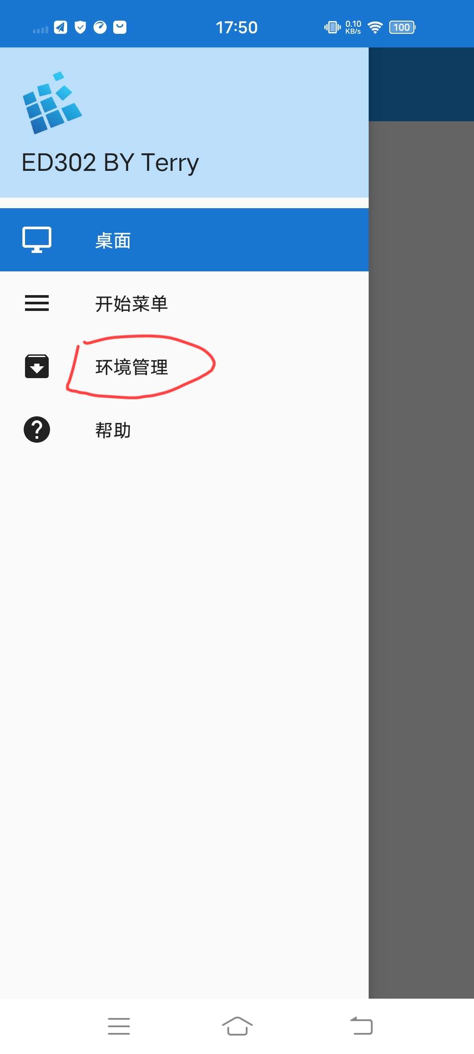Tap the Wi-Fi status icon
The image size is (474, 1054).
(x=375, y=27)
